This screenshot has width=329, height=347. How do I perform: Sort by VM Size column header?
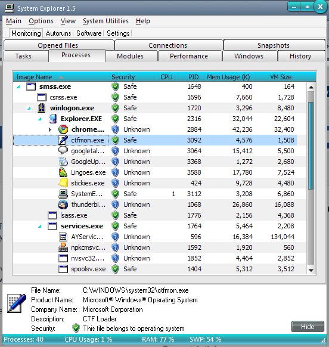pyautogui.click(x=281, y=77)
